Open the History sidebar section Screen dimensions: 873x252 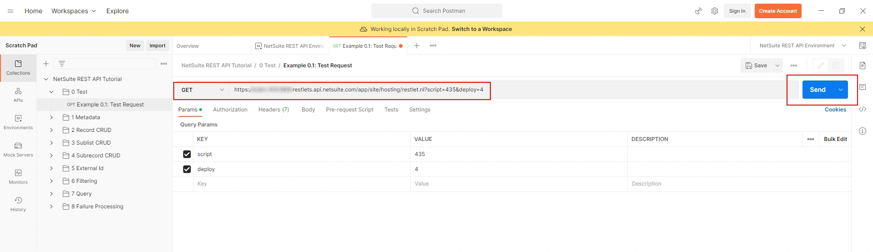point(18,204)
